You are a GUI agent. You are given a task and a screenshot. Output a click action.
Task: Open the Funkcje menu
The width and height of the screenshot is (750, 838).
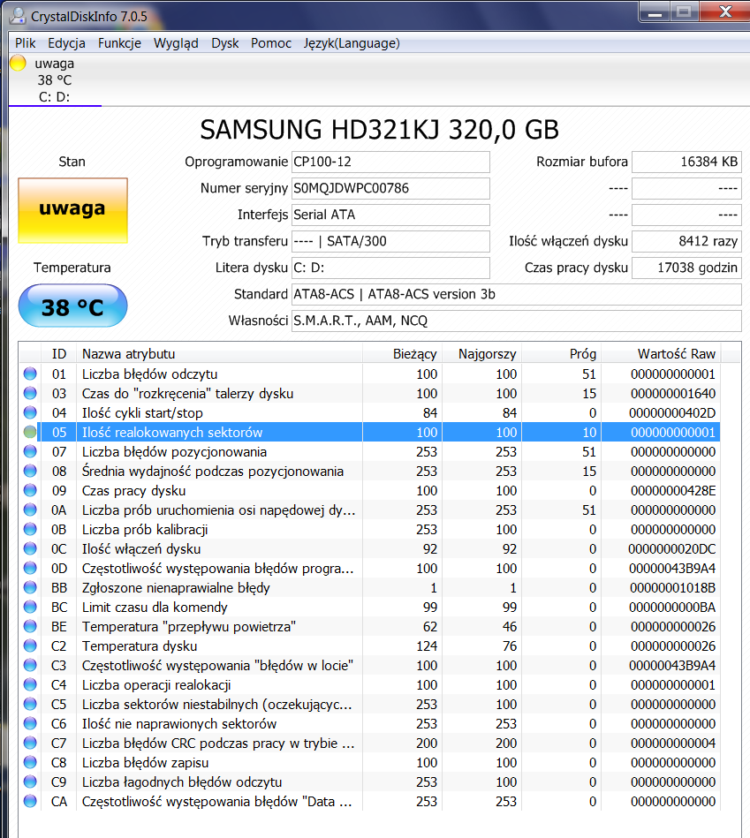[119, 43]
